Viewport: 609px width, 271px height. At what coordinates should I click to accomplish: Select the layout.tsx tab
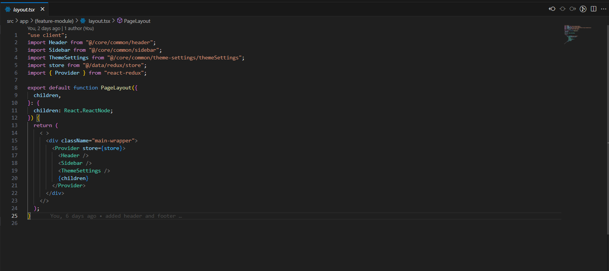(24, 10)
